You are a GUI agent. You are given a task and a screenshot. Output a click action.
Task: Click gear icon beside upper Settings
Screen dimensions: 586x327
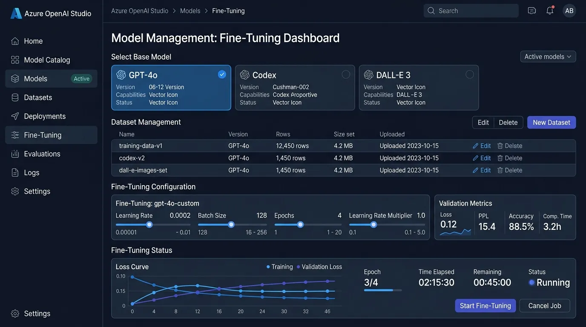click(15, 191)
